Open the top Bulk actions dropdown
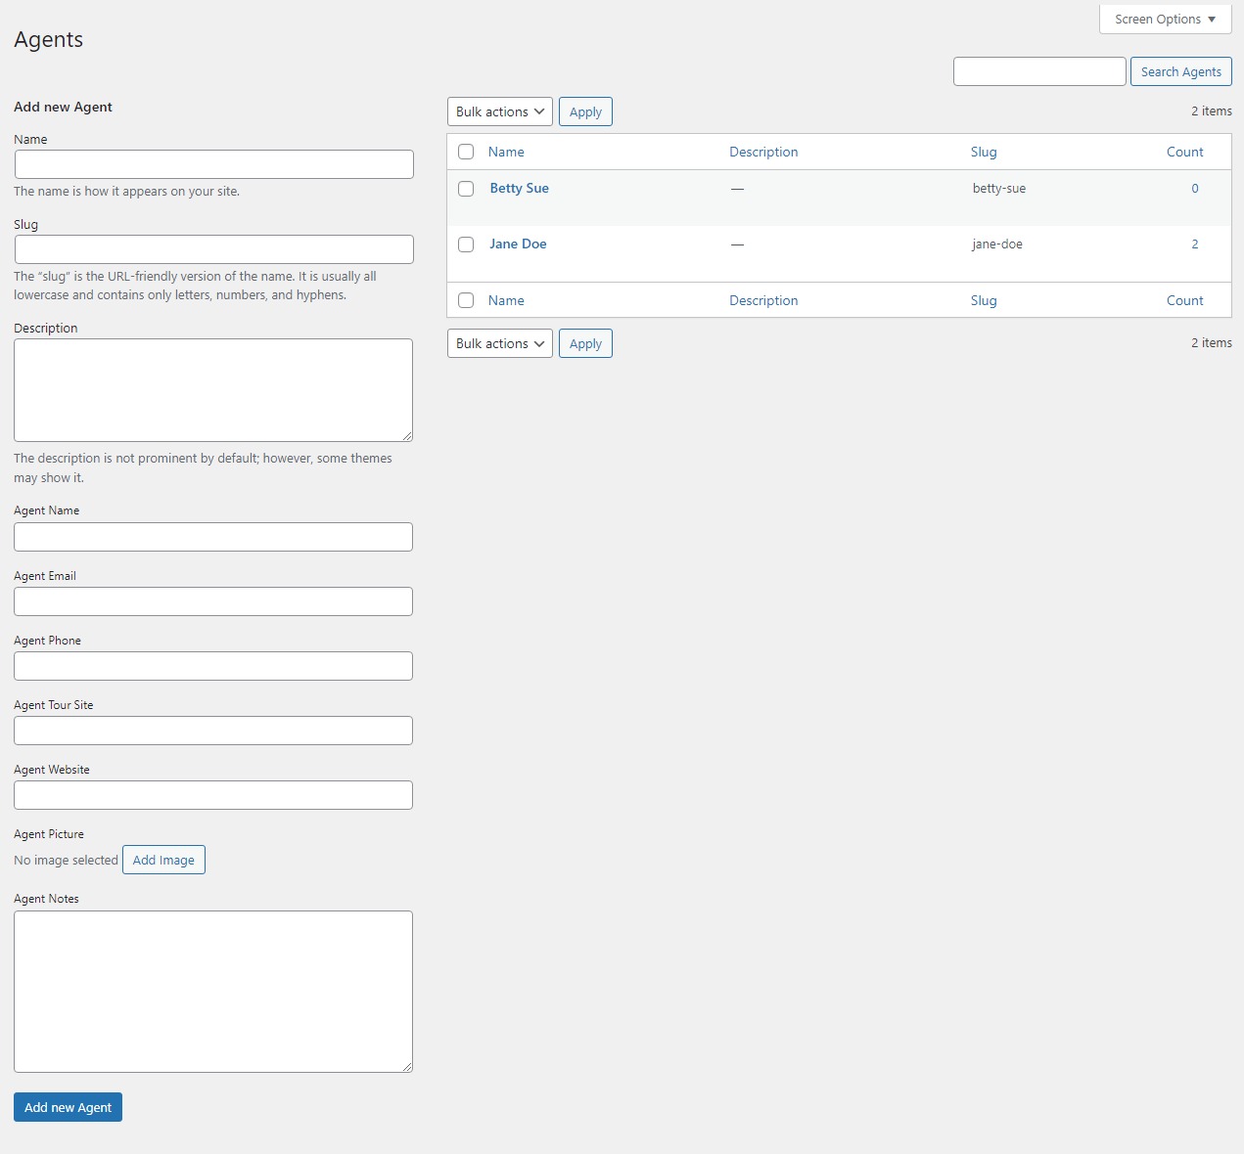 [x=500, y=111]
